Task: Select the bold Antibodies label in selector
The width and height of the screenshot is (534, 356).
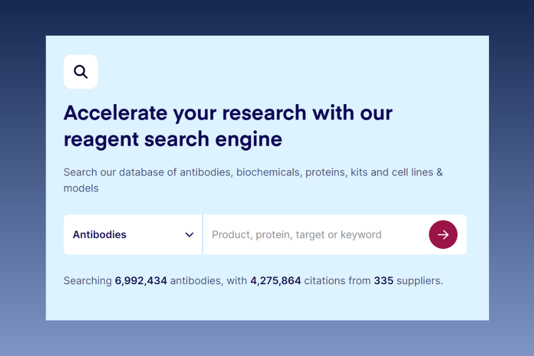Action: click(100, 234)
